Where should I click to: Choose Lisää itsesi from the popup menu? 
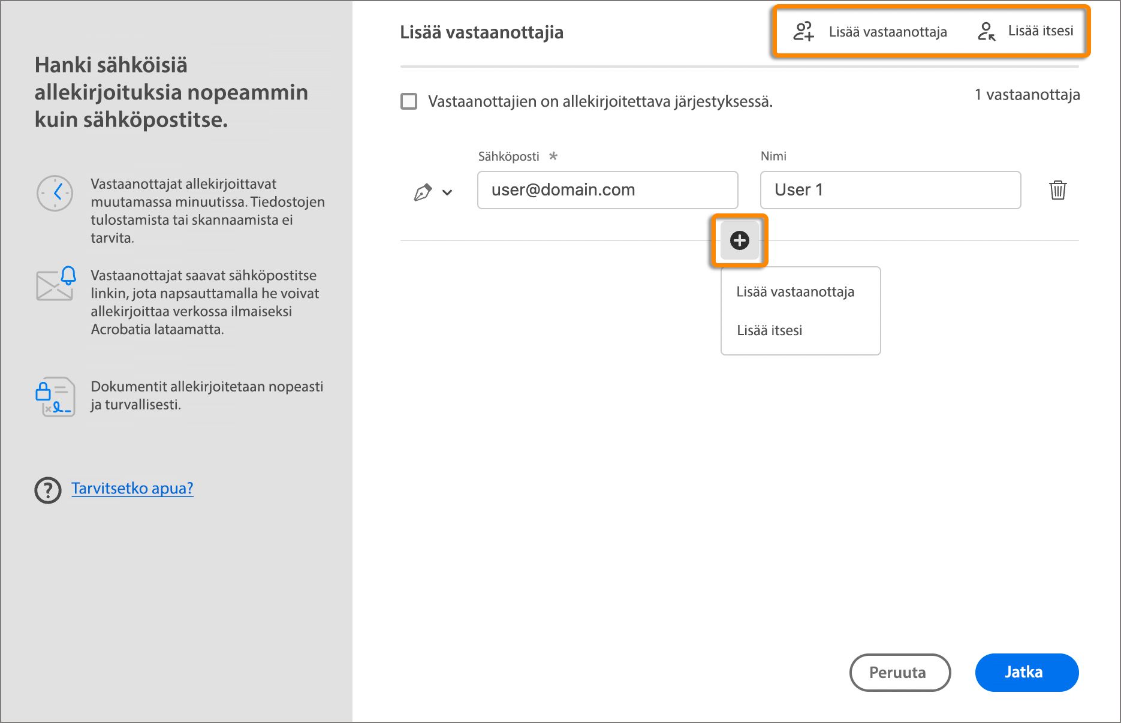pos(770,330)
